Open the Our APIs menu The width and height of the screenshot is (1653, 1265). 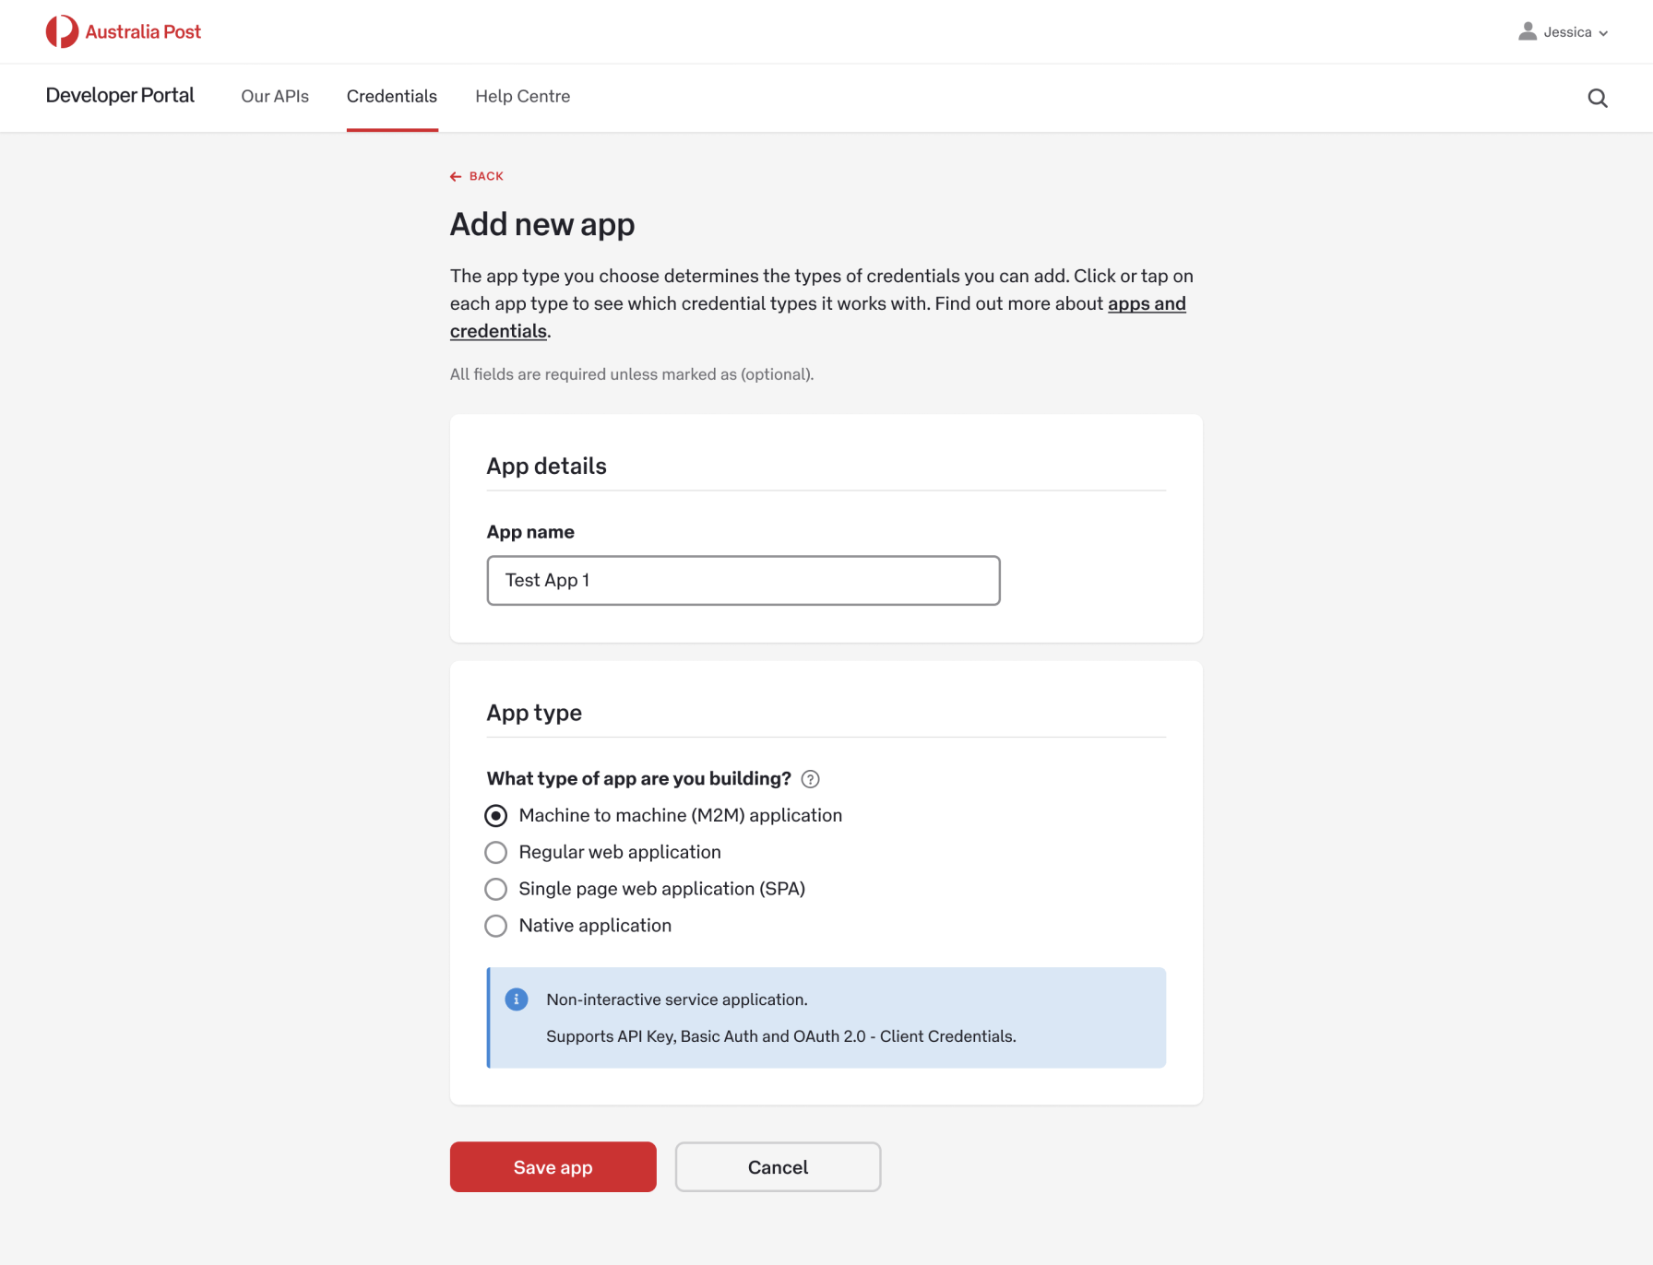[x=275, y=97]
